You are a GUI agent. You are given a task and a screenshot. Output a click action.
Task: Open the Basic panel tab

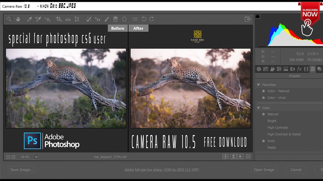pyautogui.click(x=259, y=69)
